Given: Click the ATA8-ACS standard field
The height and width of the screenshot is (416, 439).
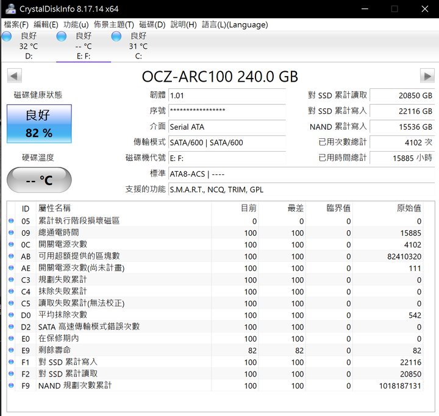Looking at the screenshot, I should pyautogui.click(x=302, y=174).
